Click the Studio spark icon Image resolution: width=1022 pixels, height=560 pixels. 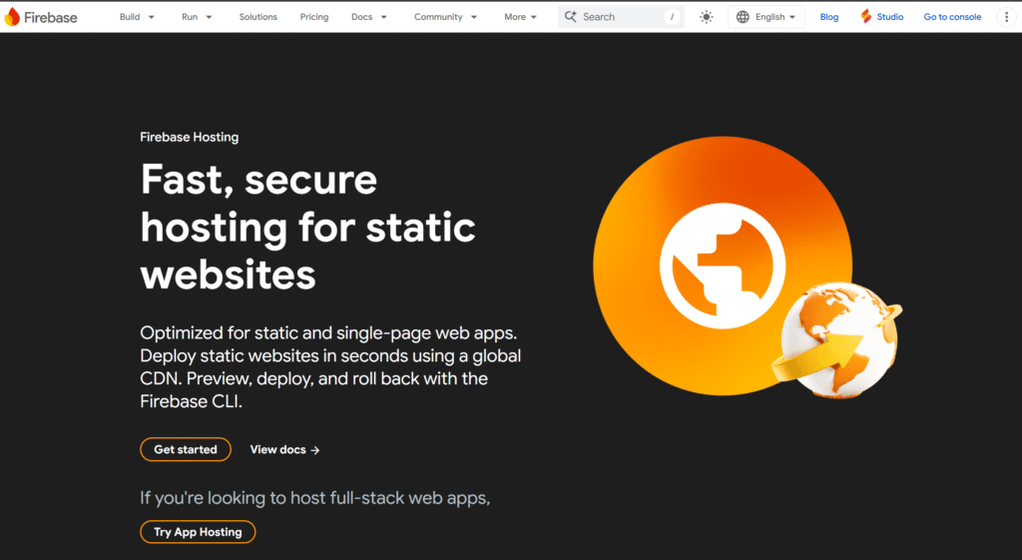tap(865, 16)
